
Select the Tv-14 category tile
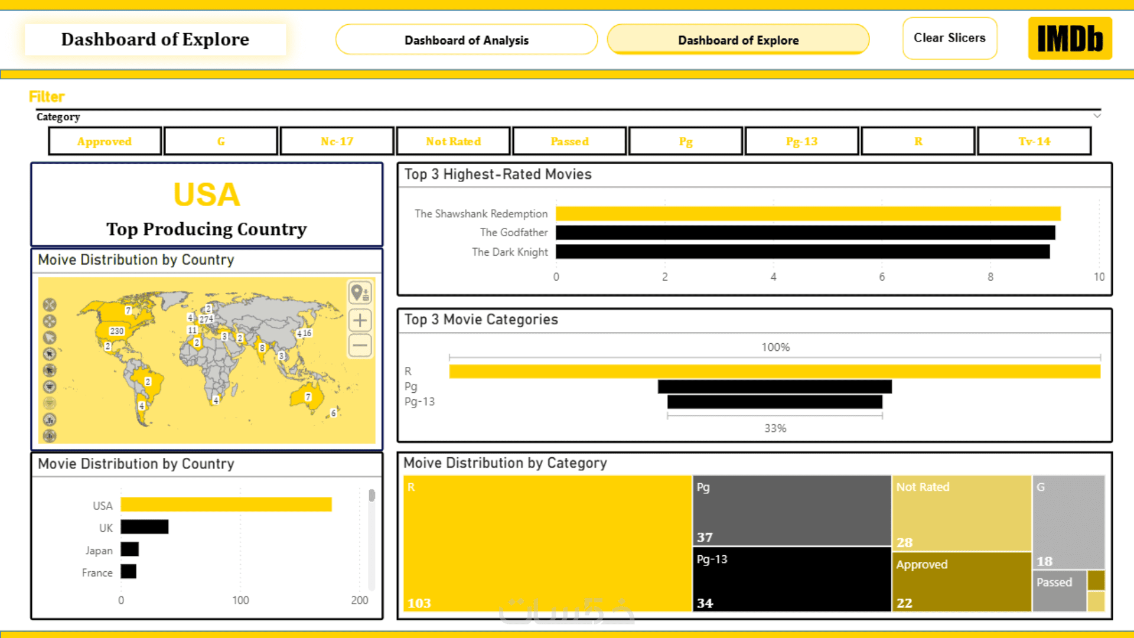(x=1034, y=142)
